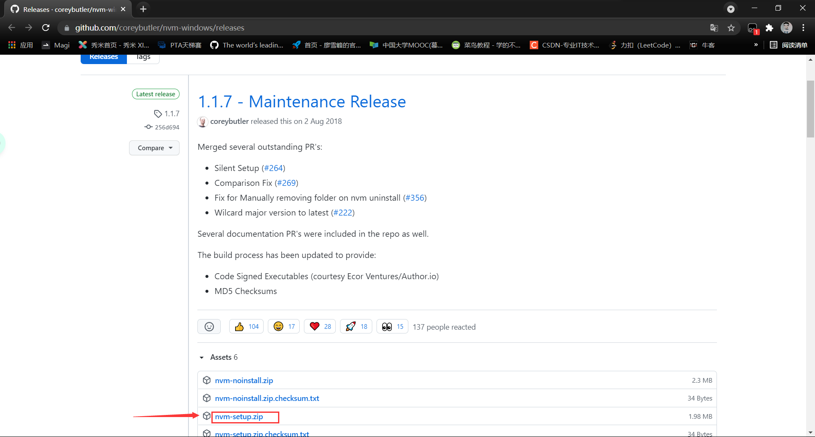Toggle thumbs up reaction 104

click(247, 327)
